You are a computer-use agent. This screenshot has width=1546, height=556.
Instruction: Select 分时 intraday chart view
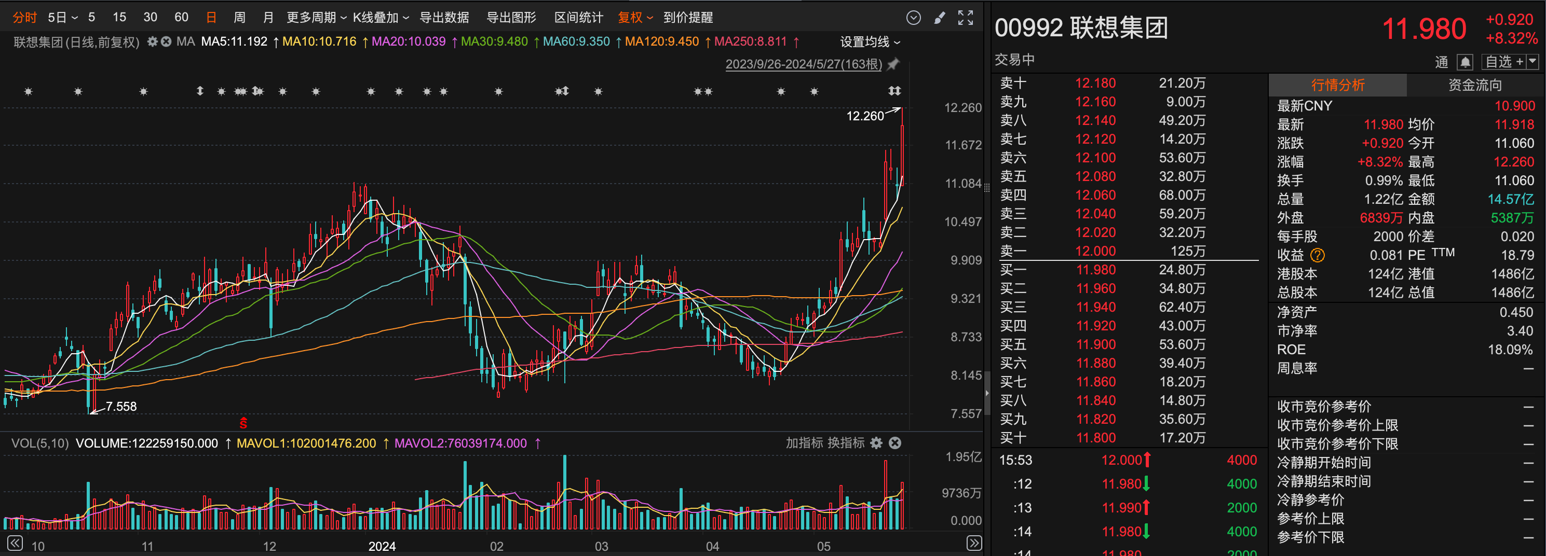[24, 18]
